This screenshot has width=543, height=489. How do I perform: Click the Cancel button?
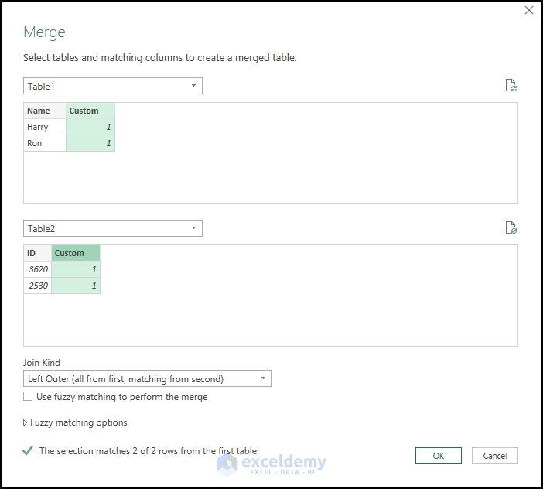coord(494,456)
